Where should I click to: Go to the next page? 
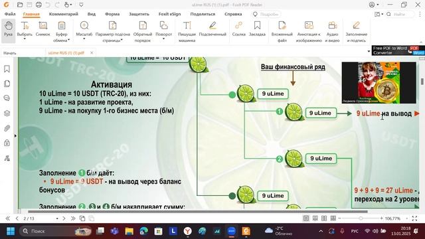tap(64, 218)
